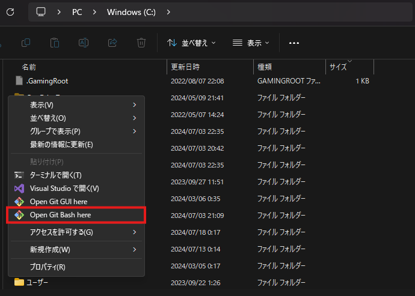Image resolution: width=415 pixels, height=296 pixels.
Task: Choose ターミナルで開く(T) from context menu
Action: 55,175
